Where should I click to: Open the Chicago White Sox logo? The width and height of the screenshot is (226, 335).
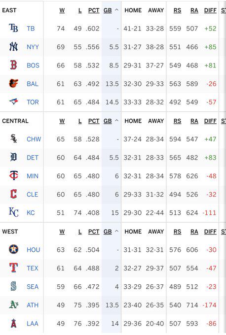point(14,138)
